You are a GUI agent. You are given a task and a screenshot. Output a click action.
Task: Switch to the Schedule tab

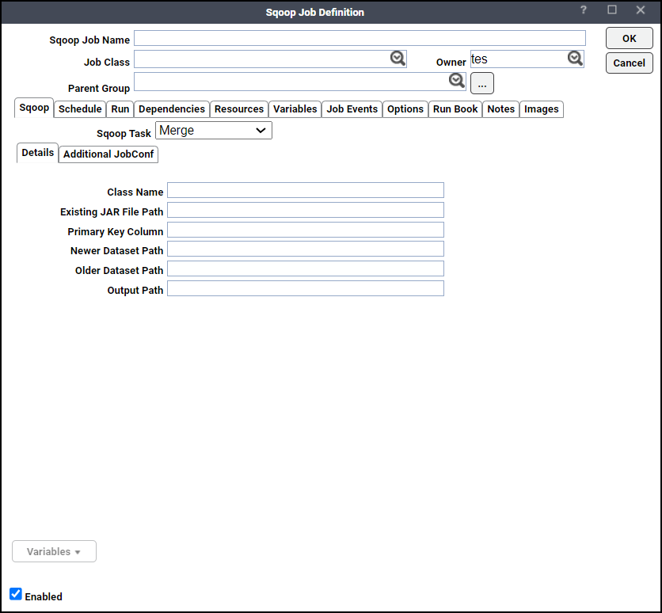[80, 109]
